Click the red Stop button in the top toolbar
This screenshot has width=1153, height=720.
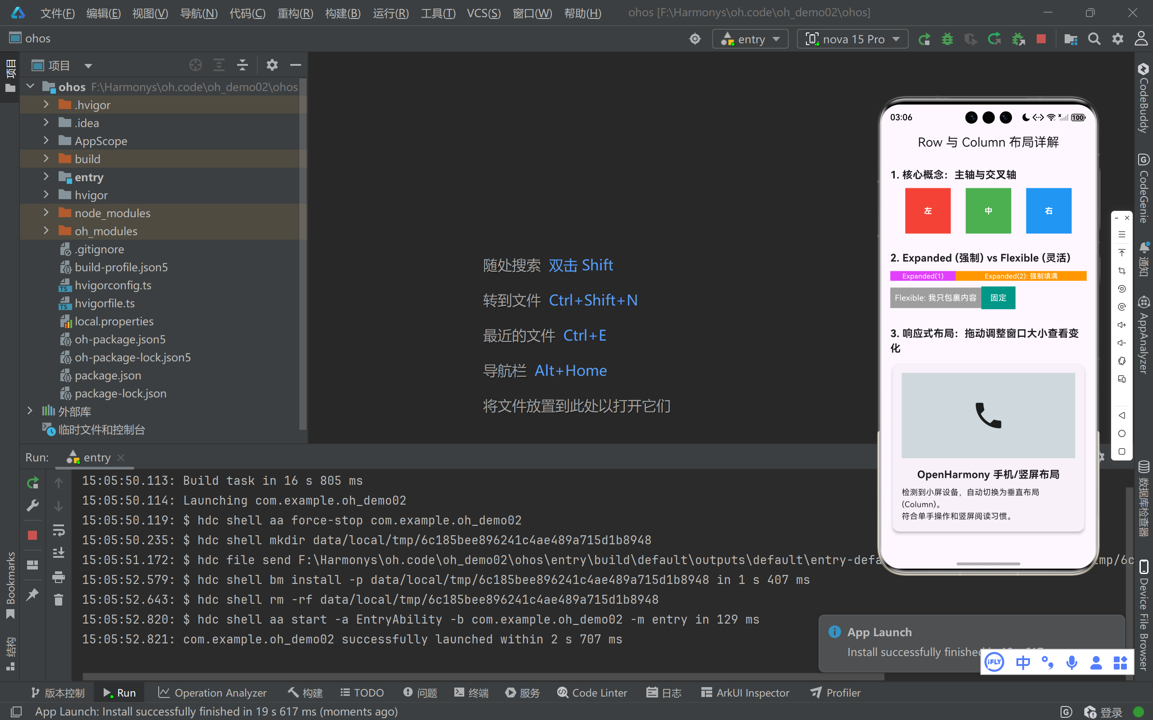click(1041, 39)
